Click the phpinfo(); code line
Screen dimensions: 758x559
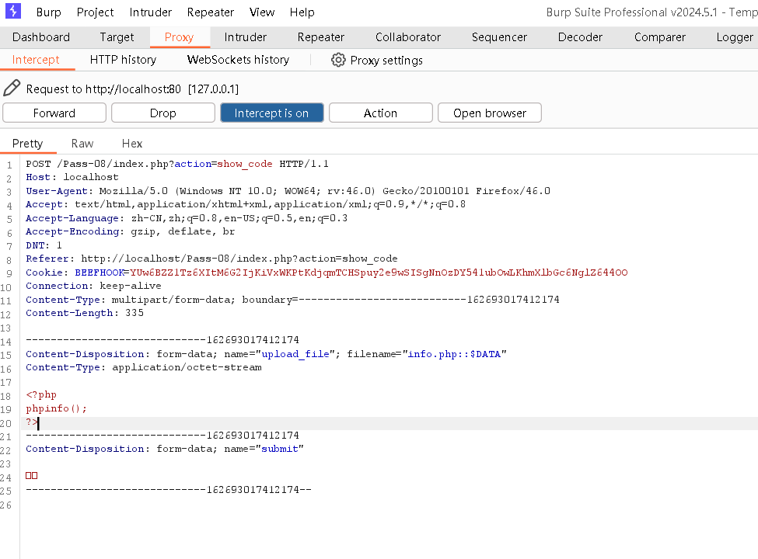(56, 408)
